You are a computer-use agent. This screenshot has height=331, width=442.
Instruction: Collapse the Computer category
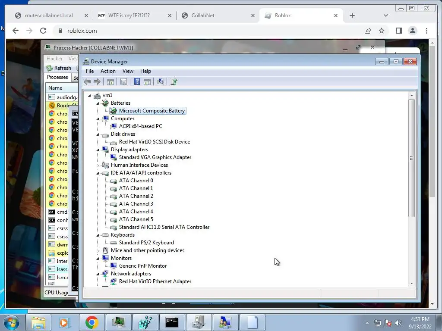[x=98, y=119]
